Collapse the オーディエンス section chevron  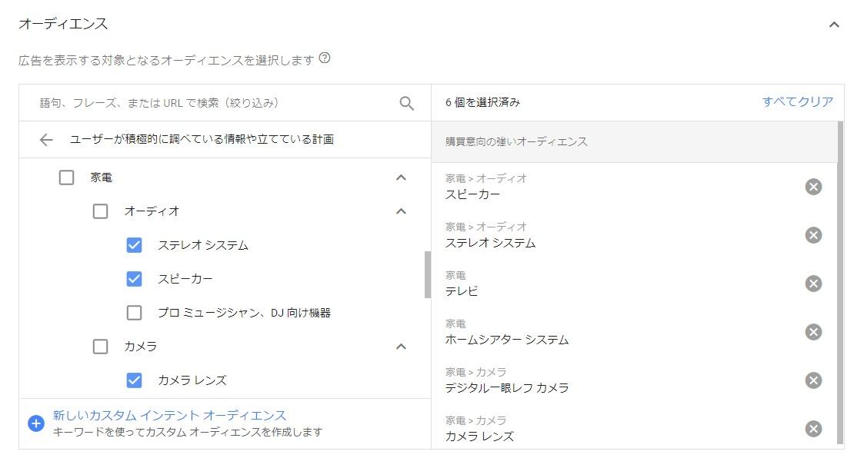click(834, 25)
